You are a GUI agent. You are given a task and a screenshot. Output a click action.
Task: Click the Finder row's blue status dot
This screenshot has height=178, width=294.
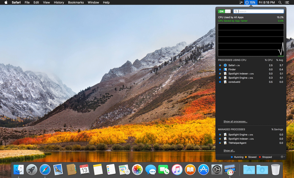tap(220, 70)
